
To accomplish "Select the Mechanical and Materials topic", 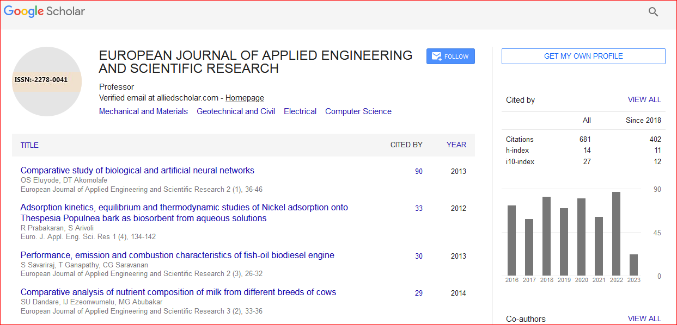I will click(143, 111).
